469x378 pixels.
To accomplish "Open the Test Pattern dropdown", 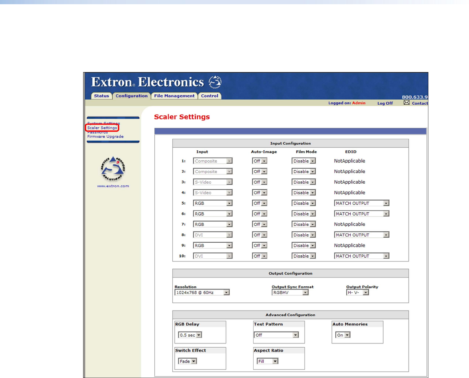I will (276, 335).
